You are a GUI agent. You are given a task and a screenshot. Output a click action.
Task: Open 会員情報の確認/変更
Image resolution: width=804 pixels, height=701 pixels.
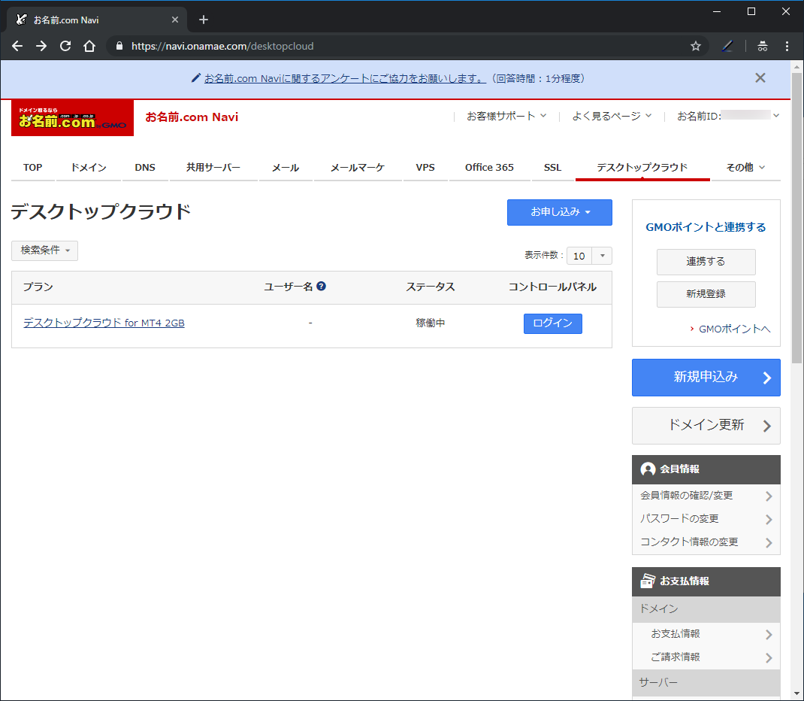pos(706,496)
